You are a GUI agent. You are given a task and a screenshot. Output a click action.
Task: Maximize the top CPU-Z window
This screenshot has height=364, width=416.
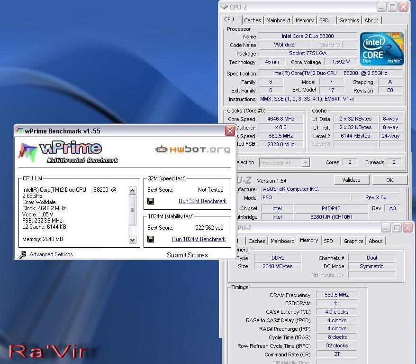click(392, 7)
